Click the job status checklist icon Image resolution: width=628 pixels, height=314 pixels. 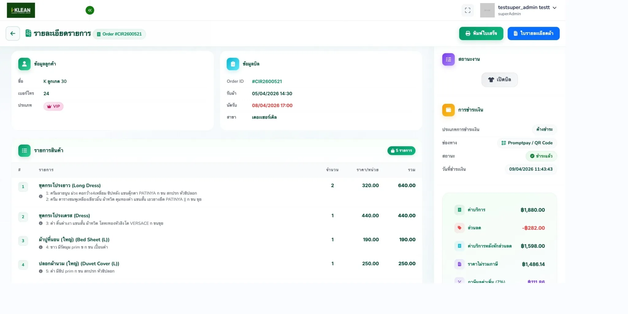click(448, 59)
